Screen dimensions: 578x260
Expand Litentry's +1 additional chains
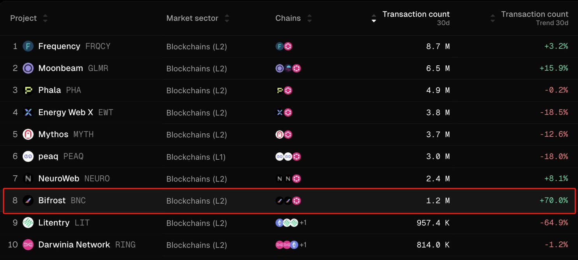point(303,223)
